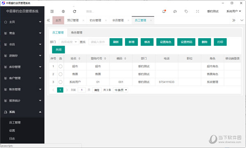Click the 会员 sidebar icon
The height and width of the screenshot is (148, 246).
(x=6, y=44)
